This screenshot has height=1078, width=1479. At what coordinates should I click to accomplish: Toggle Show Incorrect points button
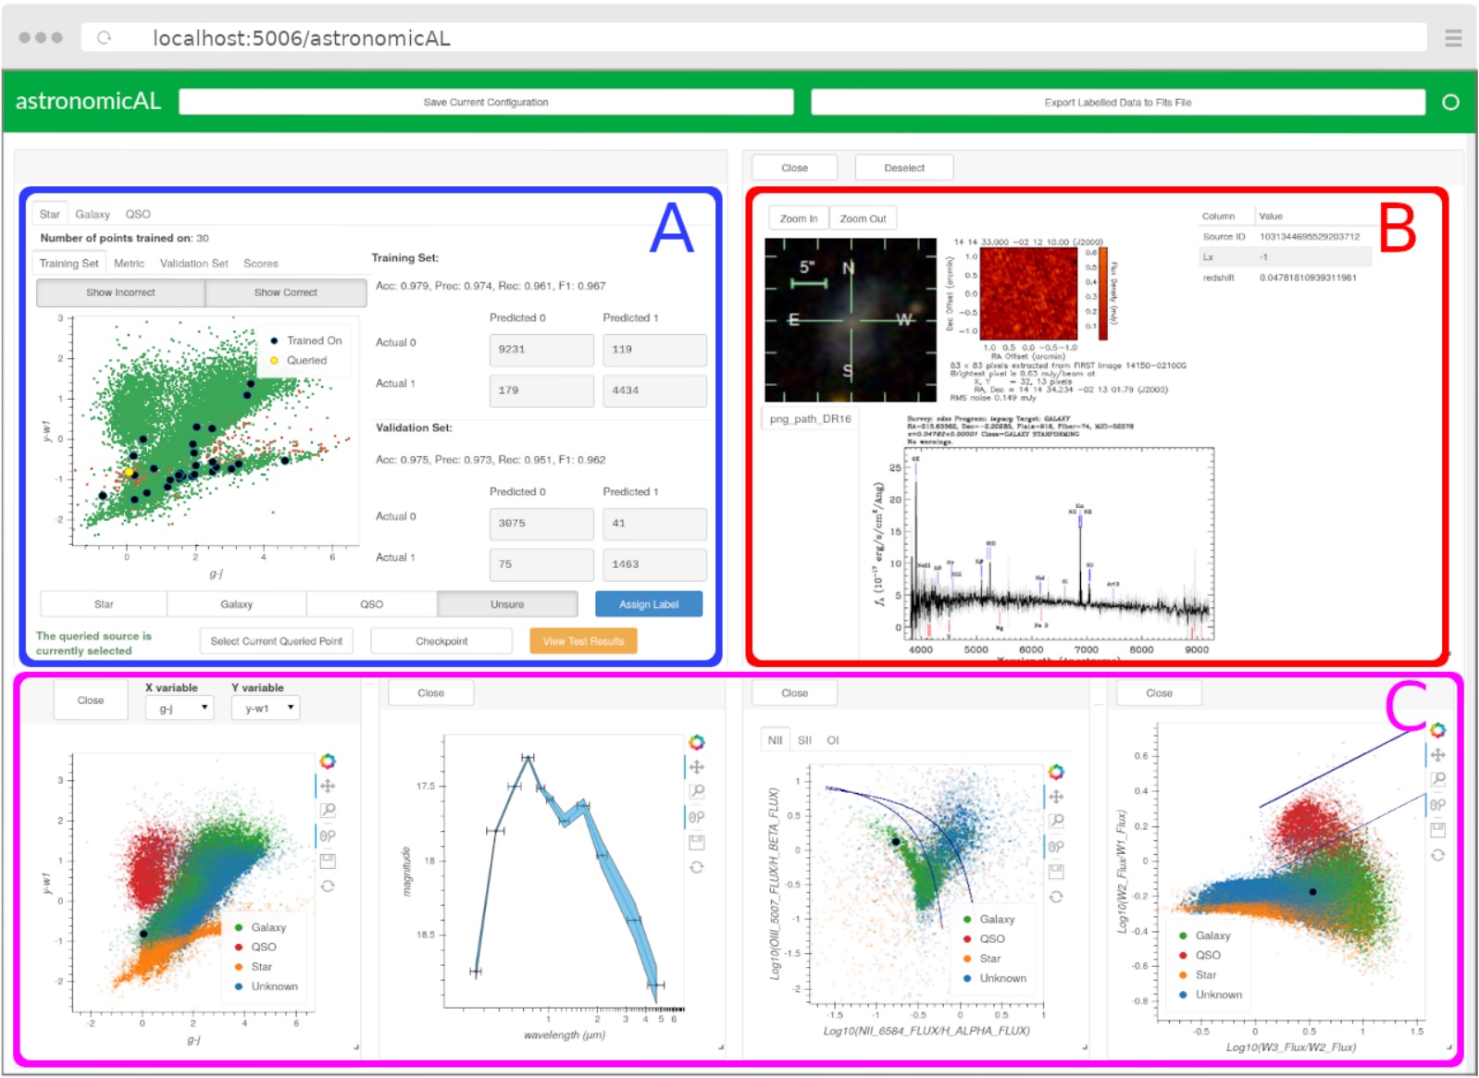pyautogui.click(x=120, y=292)
